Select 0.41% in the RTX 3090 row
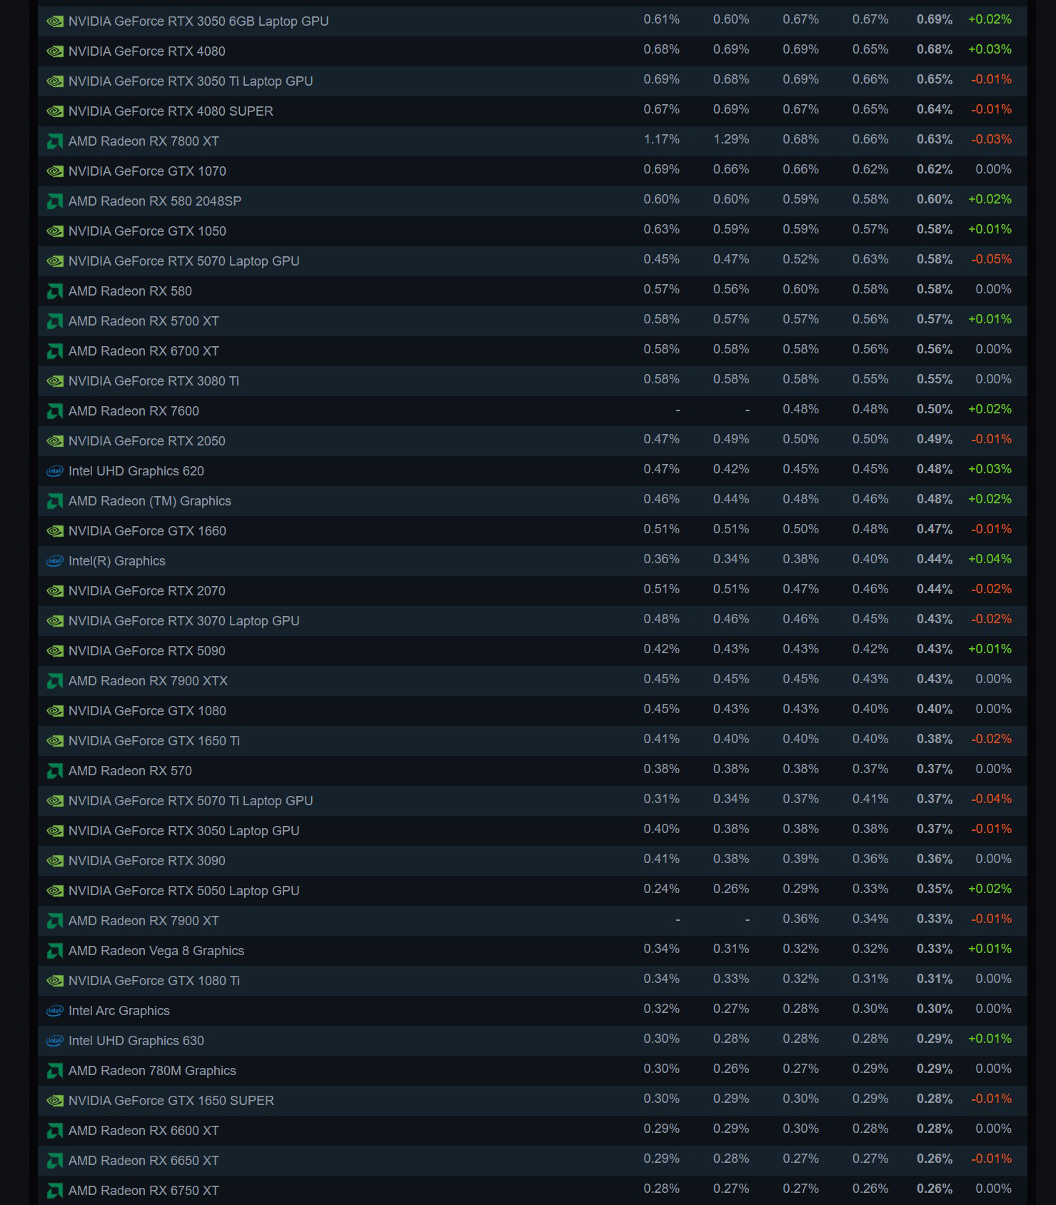This screenshot has height=1205, width=1056. (x=662, y=859)
